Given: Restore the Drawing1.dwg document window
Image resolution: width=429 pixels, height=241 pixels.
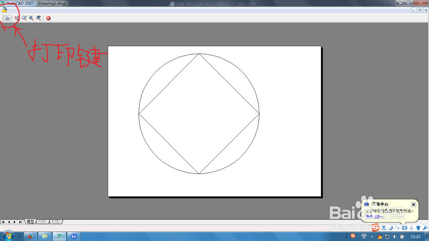Looking at the screenshot, I should 420,10.
